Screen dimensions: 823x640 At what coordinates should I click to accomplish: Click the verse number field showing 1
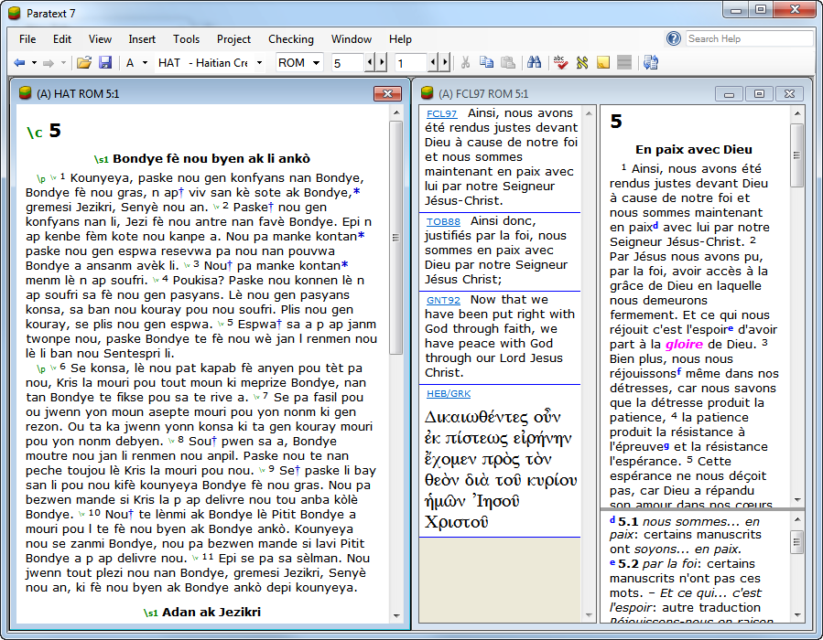click(410, 63)
